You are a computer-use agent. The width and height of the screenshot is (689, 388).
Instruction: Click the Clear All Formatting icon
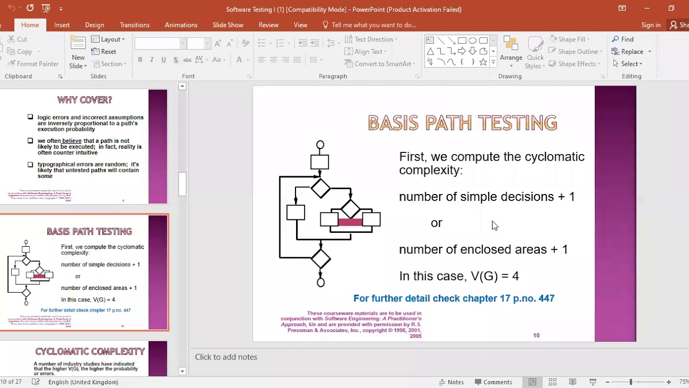245,44
